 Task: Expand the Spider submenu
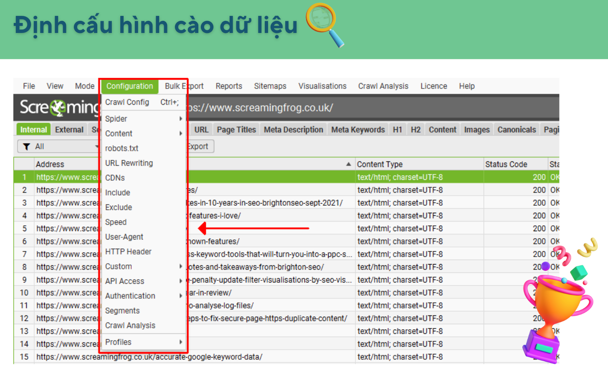(143, 119)
